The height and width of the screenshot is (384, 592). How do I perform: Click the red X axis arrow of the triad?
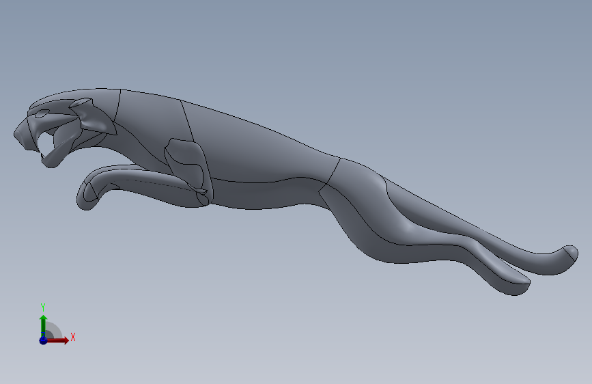point(57,340)
